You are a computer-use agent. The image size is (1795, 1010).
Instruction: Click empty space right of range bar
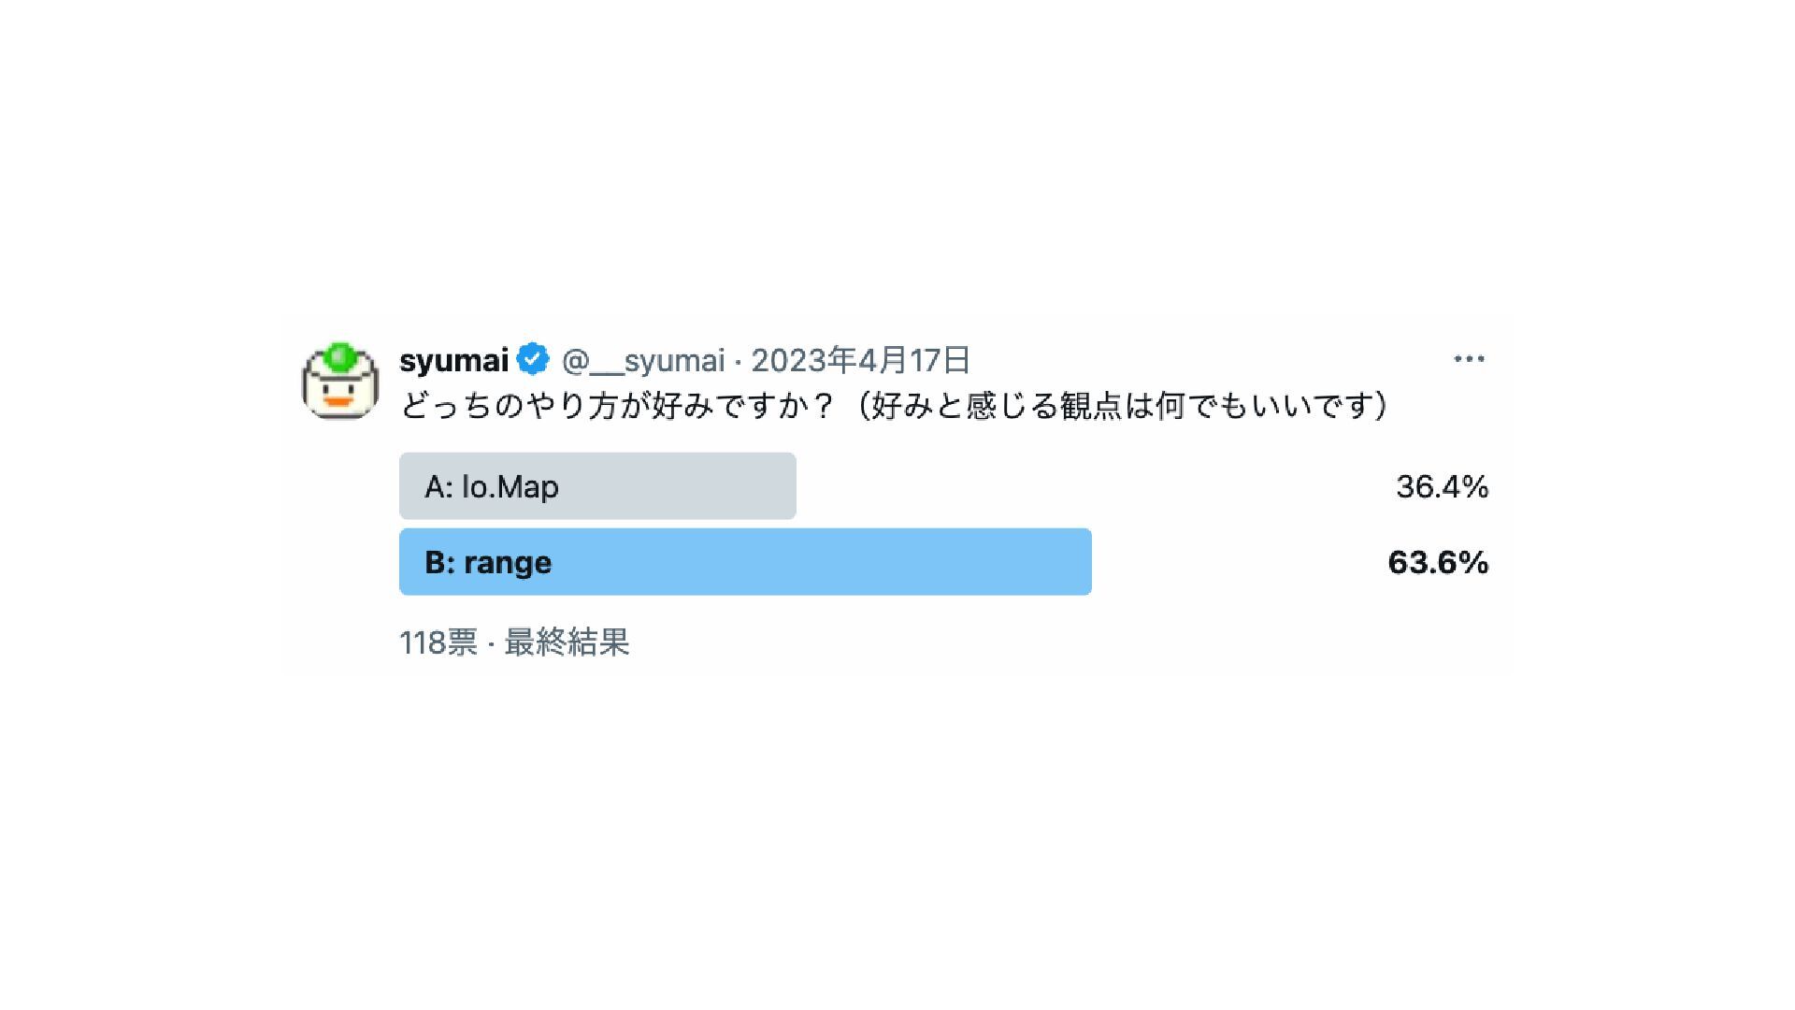[1239, 562]
